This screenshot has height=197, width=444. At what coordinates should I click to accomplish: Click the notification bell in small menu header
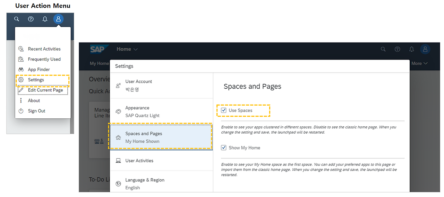[45, 19]
